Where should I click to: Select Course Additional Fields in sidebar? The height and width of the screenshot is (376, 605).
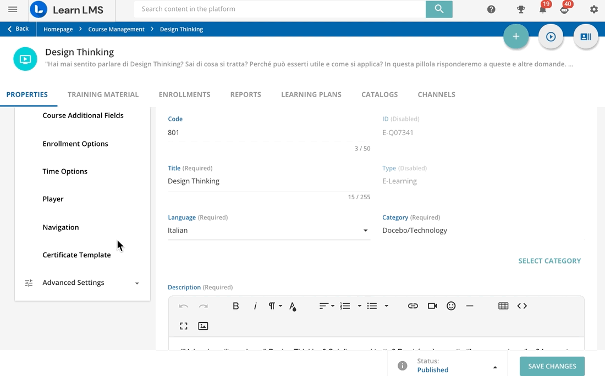83,116
